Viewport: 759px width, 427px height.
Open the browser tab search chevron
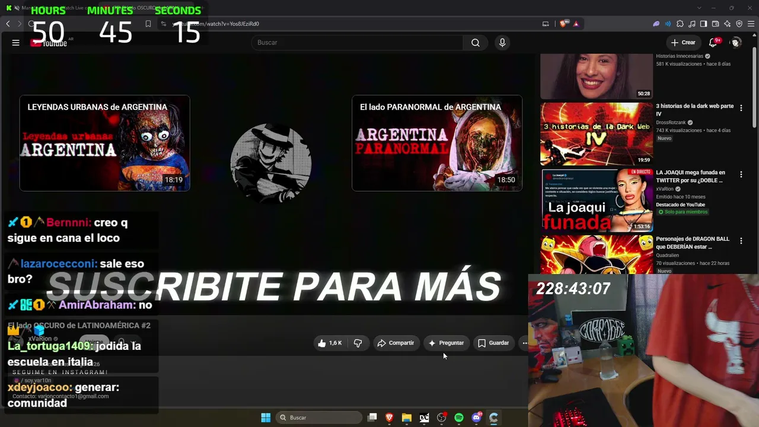coord(699,8)
